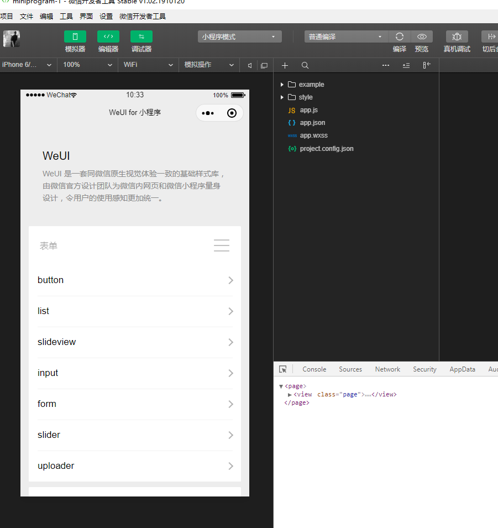The height and width of the screenshot is (528, 498).
Task: Open mini program capsule menu dots
Action: [208, 113]
